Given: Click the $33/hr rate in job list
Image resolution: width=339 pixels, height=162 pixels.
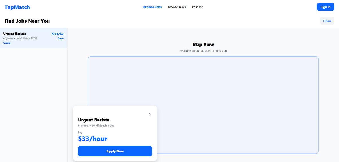Looking at the screenshot, I should 58,34.
